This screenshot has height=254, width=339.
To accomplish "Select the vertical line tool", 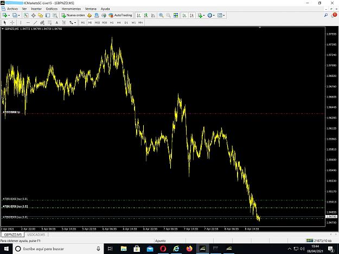I will (x=21, y=22).
